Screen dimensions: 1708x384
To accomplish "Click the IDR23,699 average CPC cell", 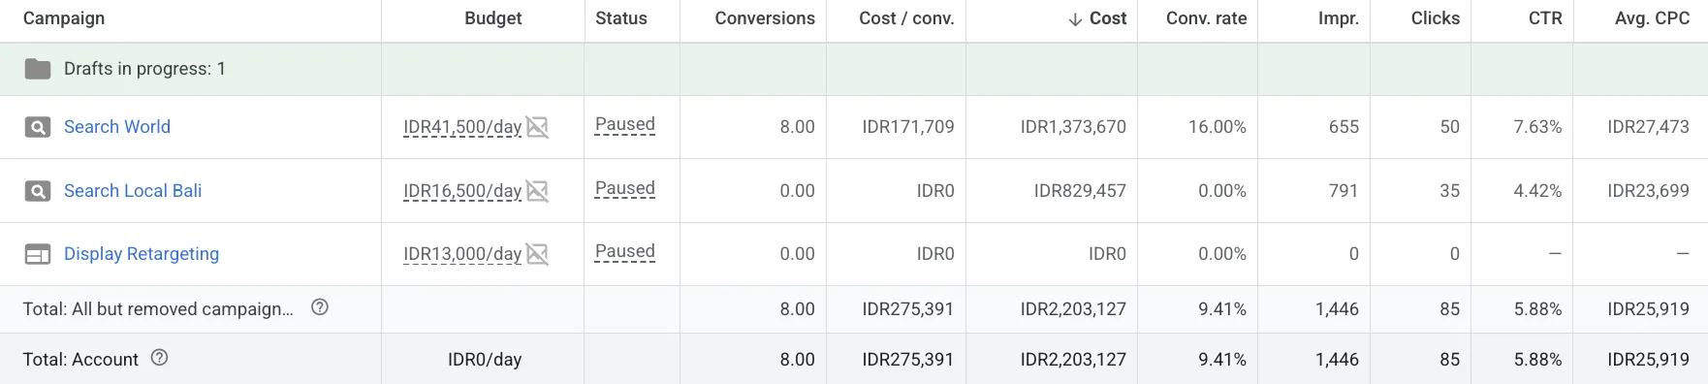I will (x=1648, y=191).
